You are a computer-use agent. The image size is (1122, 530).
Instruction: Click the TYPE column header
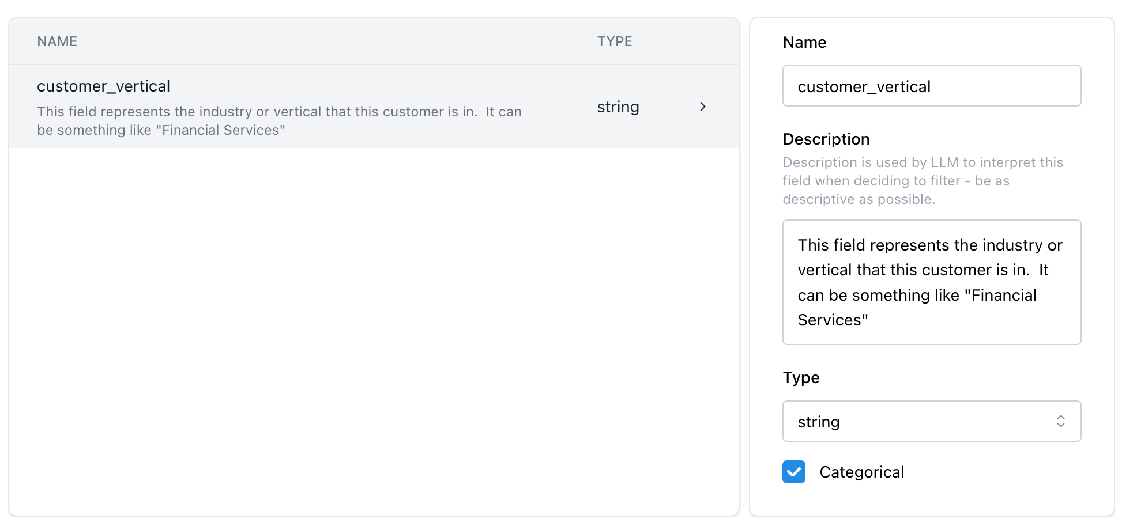point(614,41)
